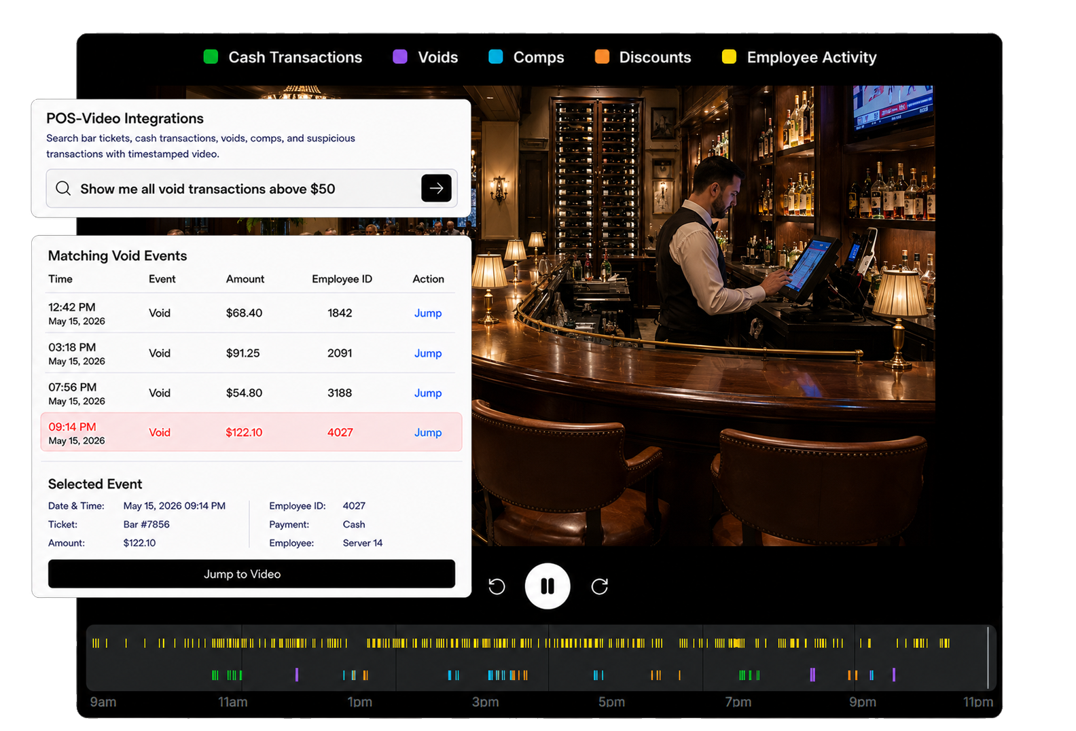Click the Action column header
Viewport: 1076px width, 731px height.
pos(428,279)
